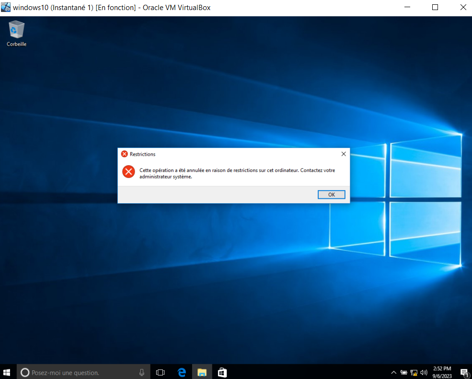Click the Task View icon
Viewport: 472px width, 379px height.
pyautogui.click(x=160, y=372)
